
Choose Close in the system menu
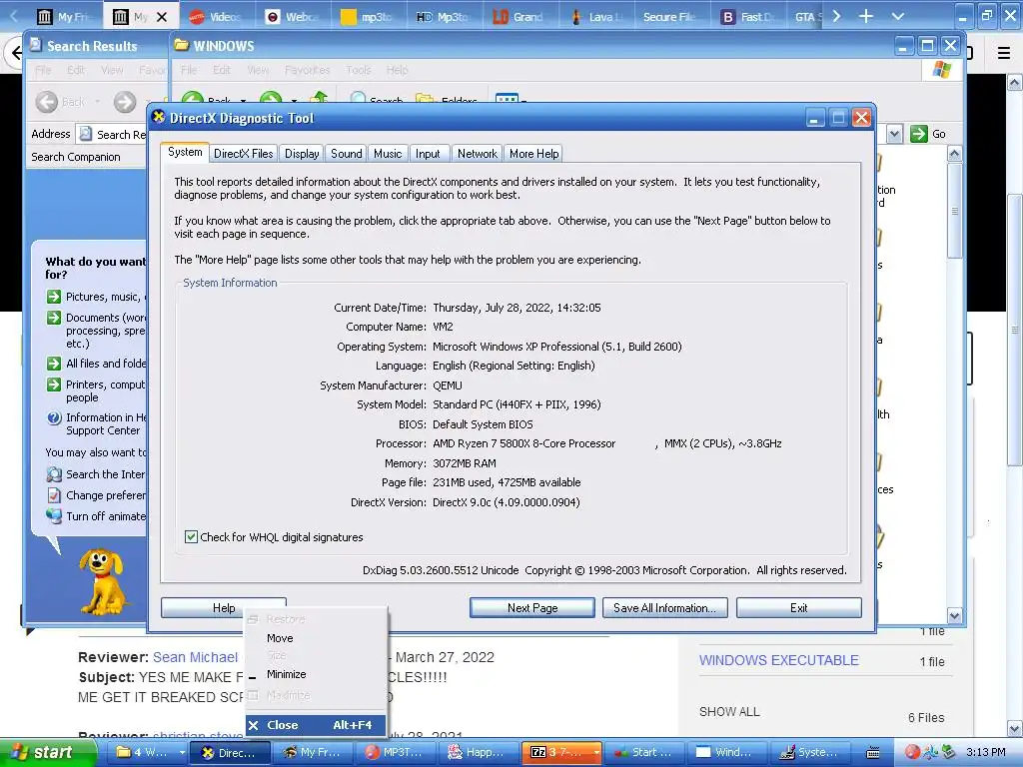[x=316, y=725]
